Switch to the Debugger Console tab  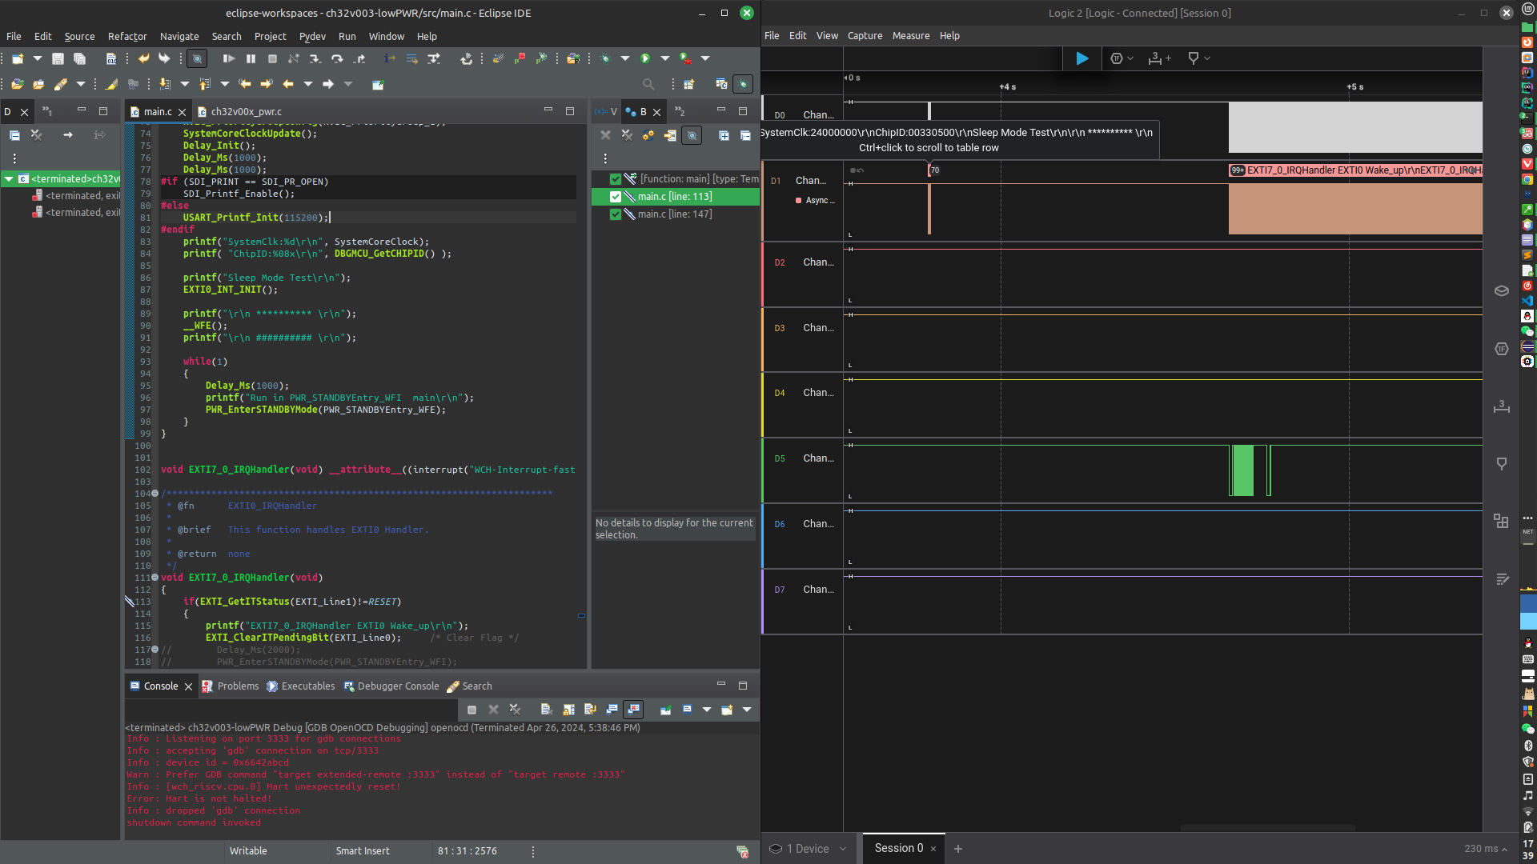391,686
